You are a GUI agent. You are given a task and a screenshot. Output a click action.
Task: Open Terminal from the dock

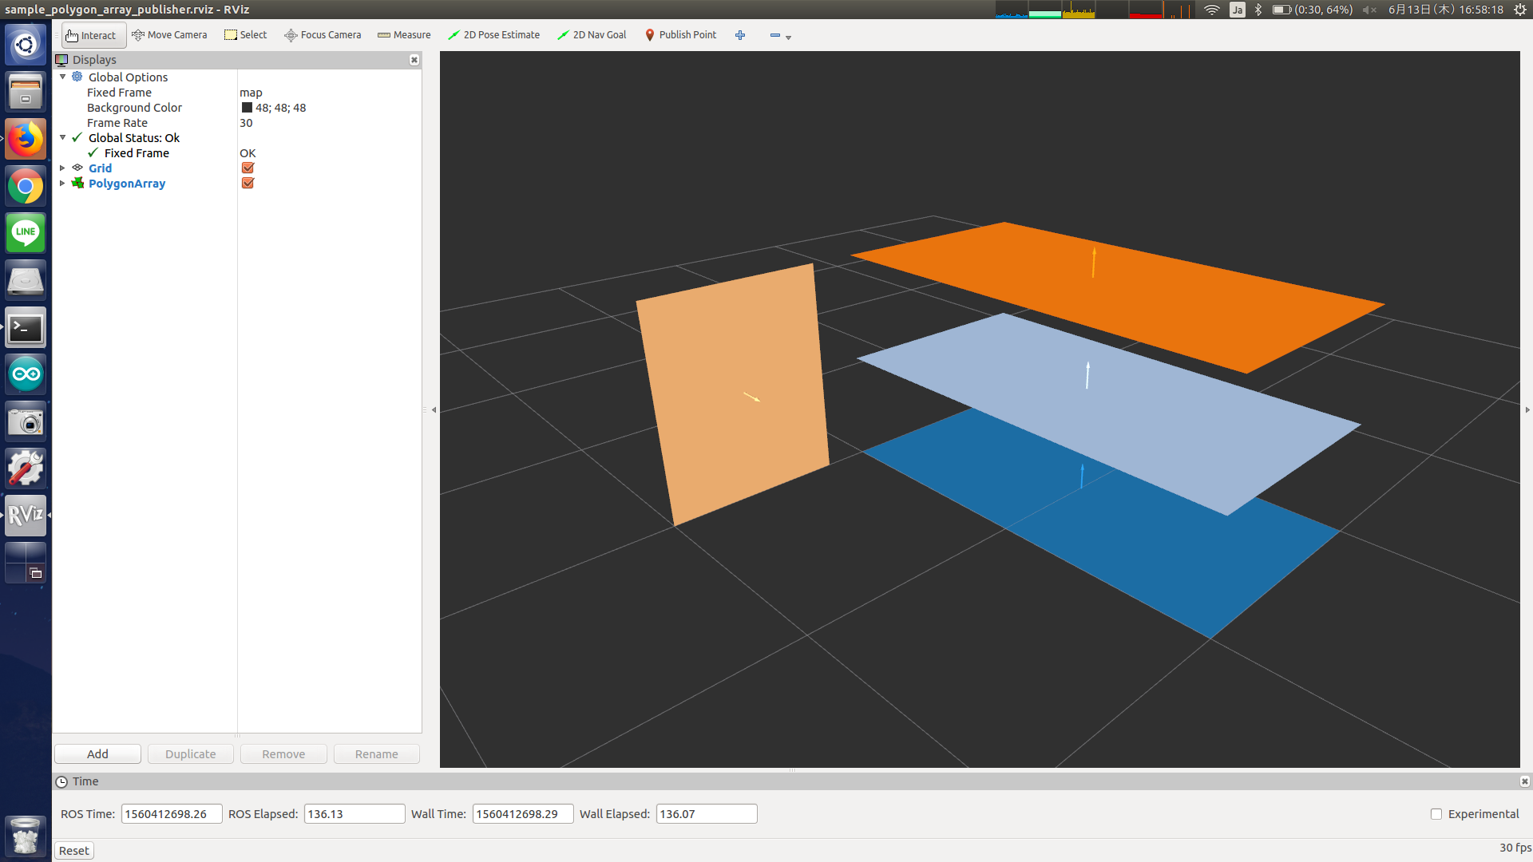tap(26, 328)
